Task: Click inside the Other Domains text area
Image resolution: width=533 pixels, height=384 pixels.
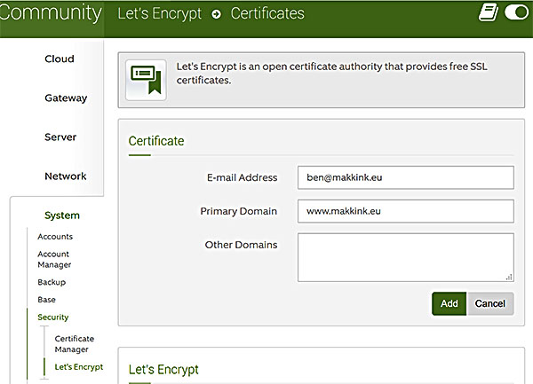Action: tap(405, 256)
